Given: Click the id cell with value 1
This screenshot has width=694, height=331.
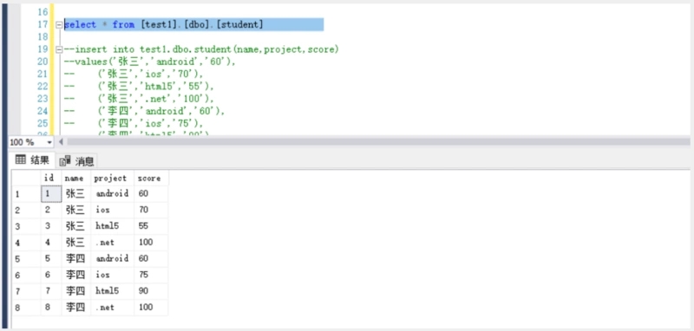Looking at the screenshot, I should coord(51,194).
